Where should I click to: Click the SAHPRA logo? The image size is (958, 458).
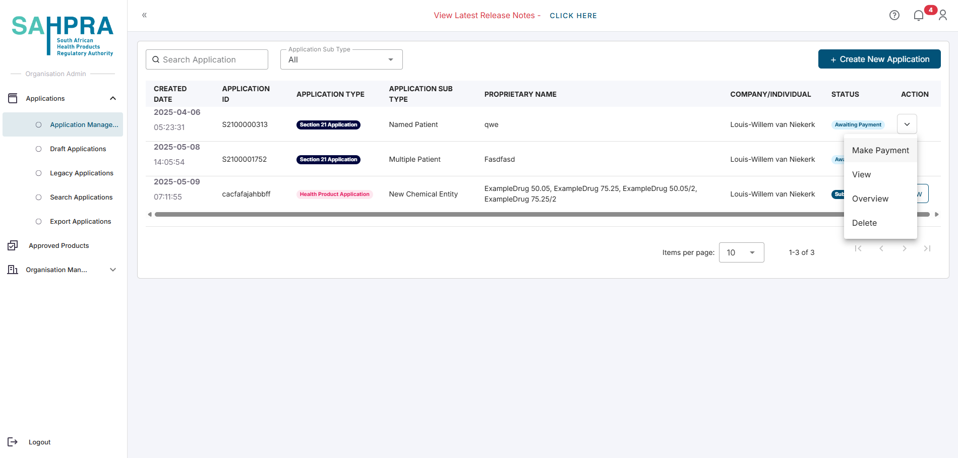point(63,35)
